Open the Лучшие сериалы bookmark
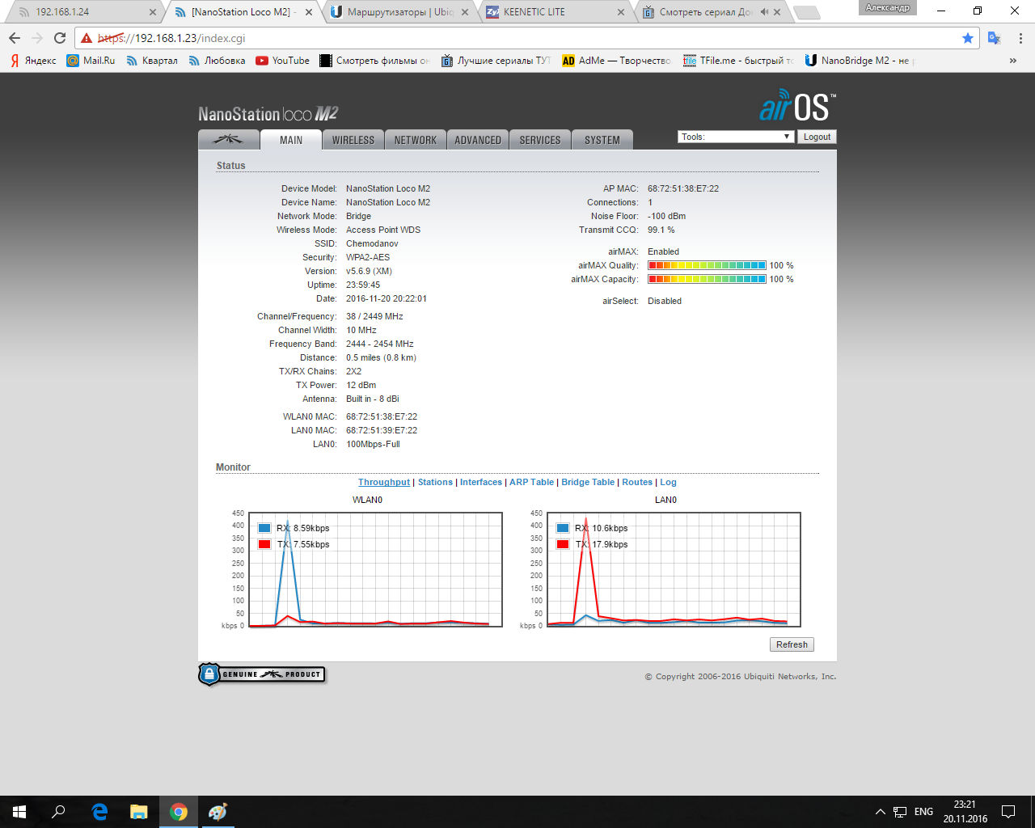 click(x=496, y=61)
